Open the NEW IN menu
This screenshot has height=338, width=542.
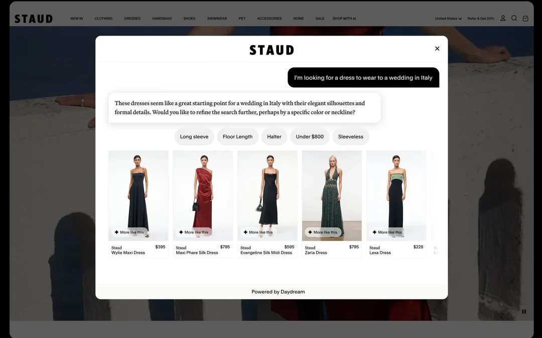pyautogui.click(x=77, y=19)
